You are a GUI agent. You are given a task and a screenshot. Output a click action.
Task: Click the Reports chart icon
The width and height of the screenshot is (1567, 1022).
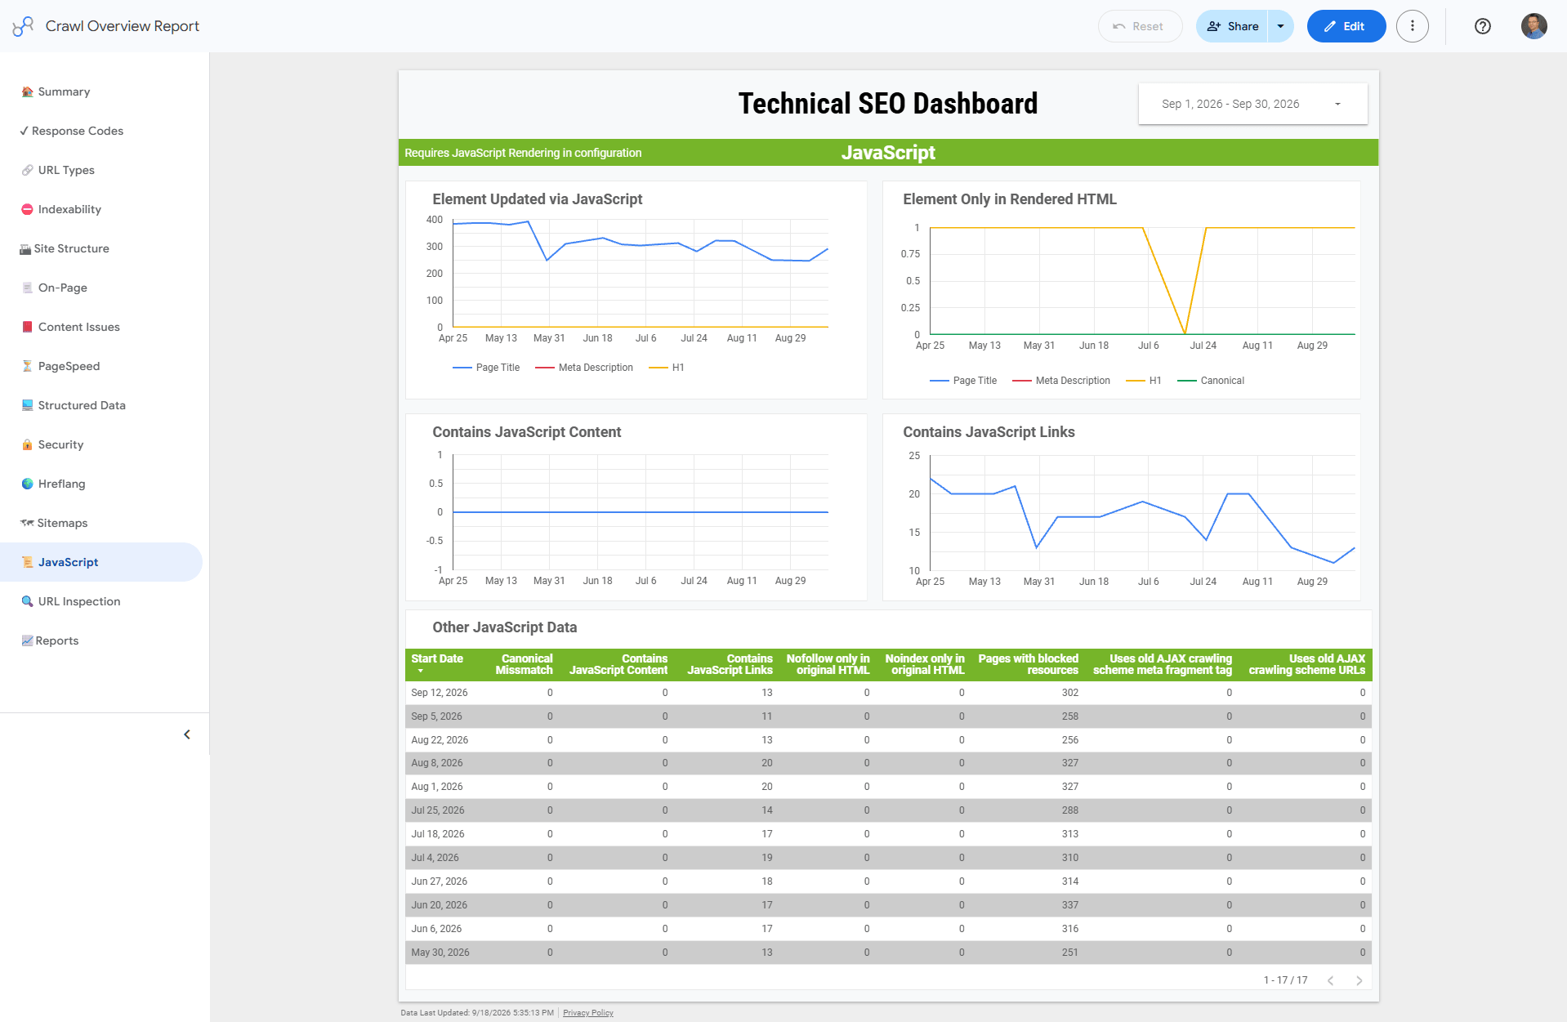27,640
